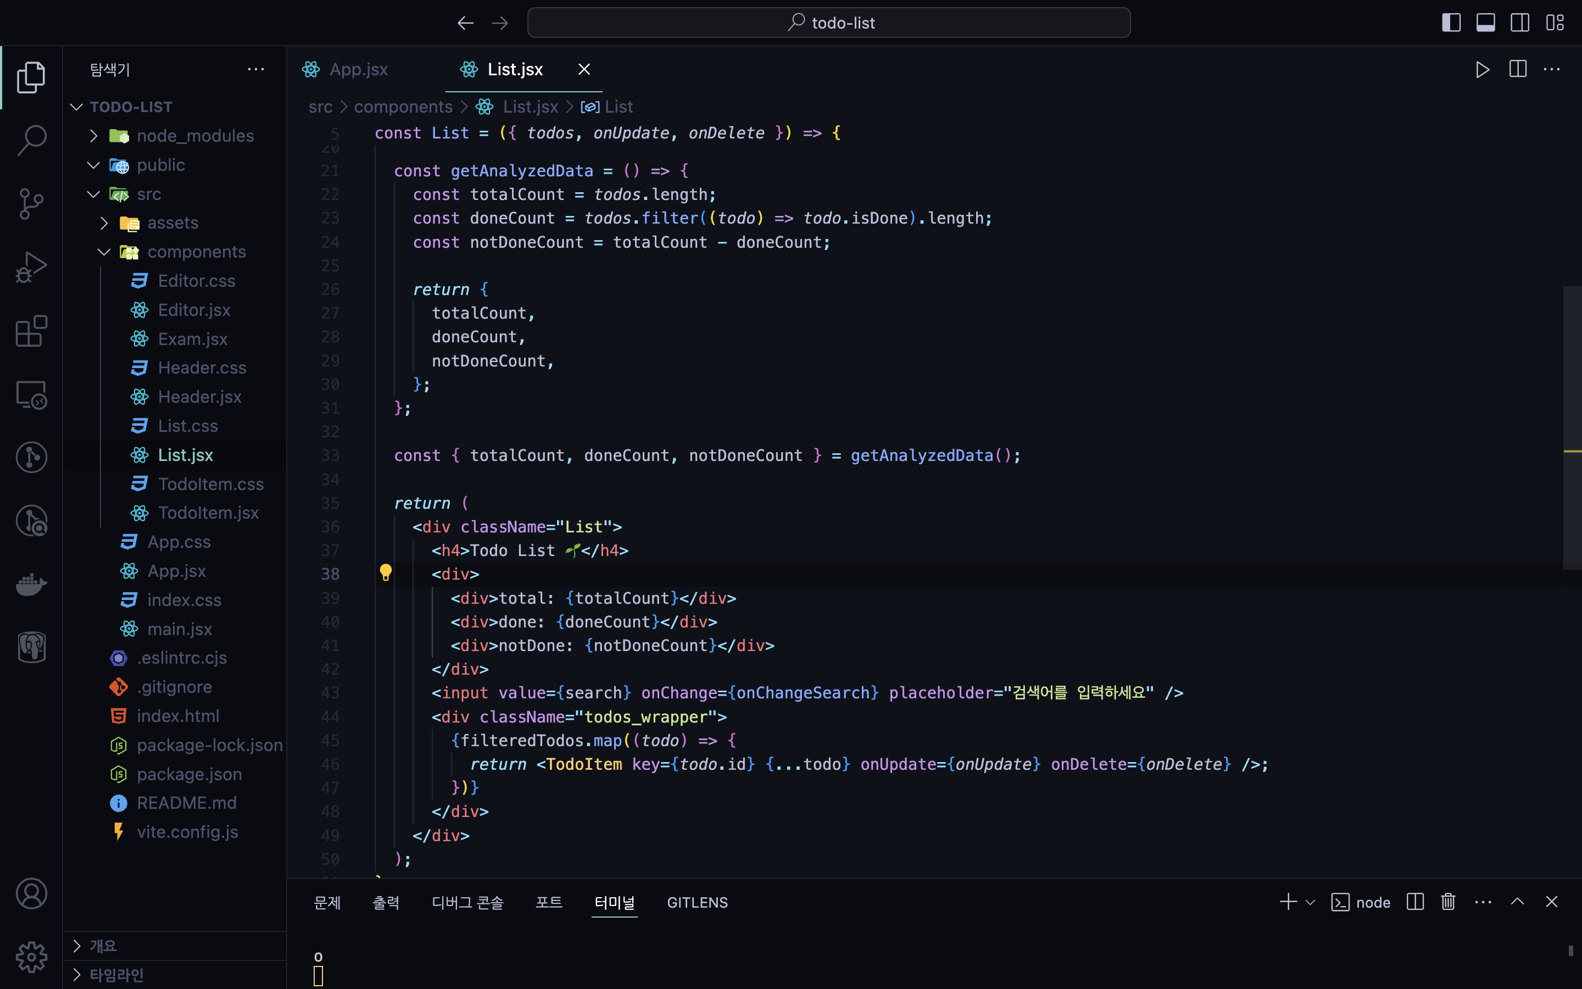Toggle the bottom panel layout button
1582x989 pixels.
pos(1485,23)
